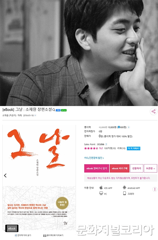Add to 보관함 + wishlist
The height and width of the screenshot is (240, 158).
tap(150, 168)
